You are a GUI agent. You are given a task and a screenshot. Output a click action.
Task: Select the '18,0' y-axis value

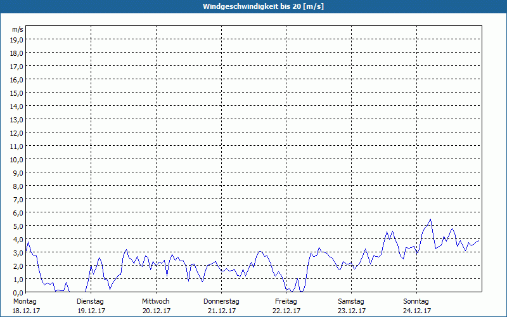click(17, 53)
